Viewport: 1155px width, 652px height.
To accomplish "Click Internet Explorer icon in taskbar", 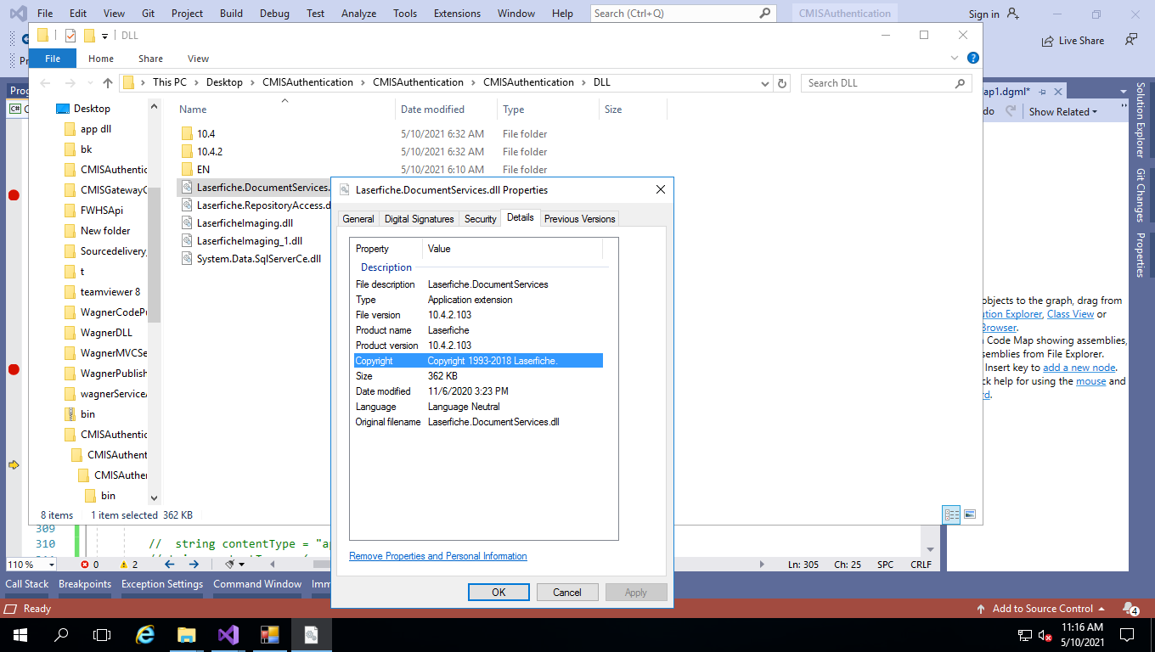I will (x=145, y=634).
